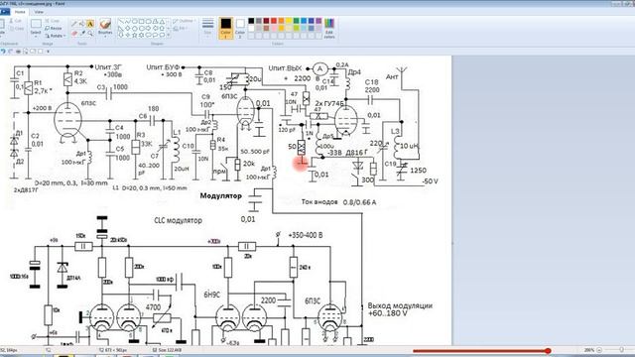Choose the orange color swatch
This screenshot has width=635, height=357.
pyautogui.click(x=281, y=21)
